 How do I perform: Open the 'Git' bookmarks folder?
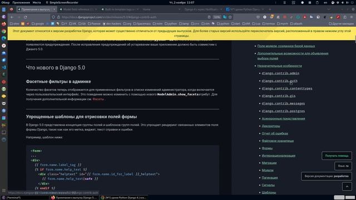click(82, 23)
